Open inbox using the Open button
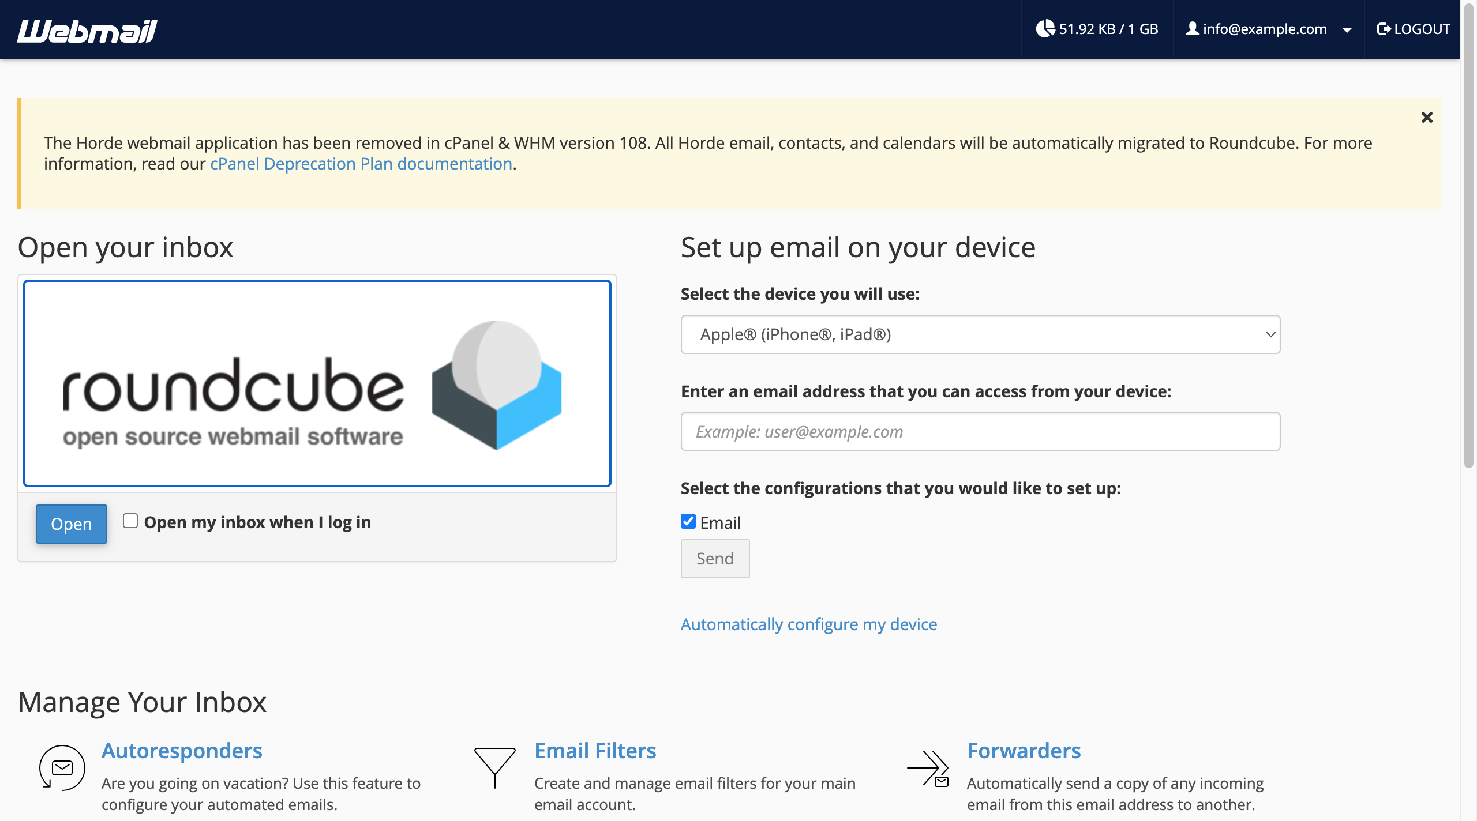This screenshot has height=821, width=1477. click(71, 523)
